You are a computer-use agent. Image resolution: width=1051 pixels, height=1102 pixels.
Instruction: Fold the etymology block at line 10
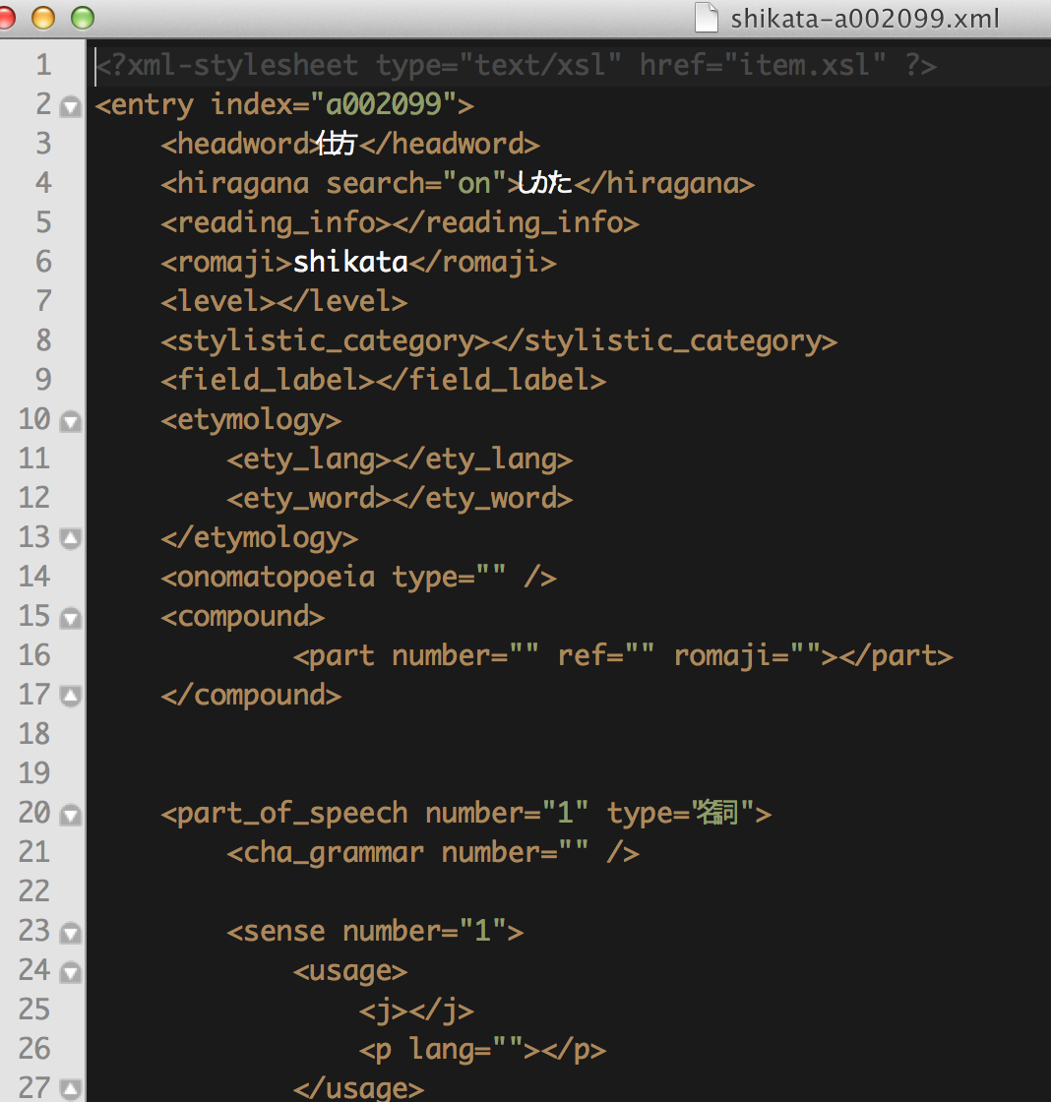click(x=70, y=421)
